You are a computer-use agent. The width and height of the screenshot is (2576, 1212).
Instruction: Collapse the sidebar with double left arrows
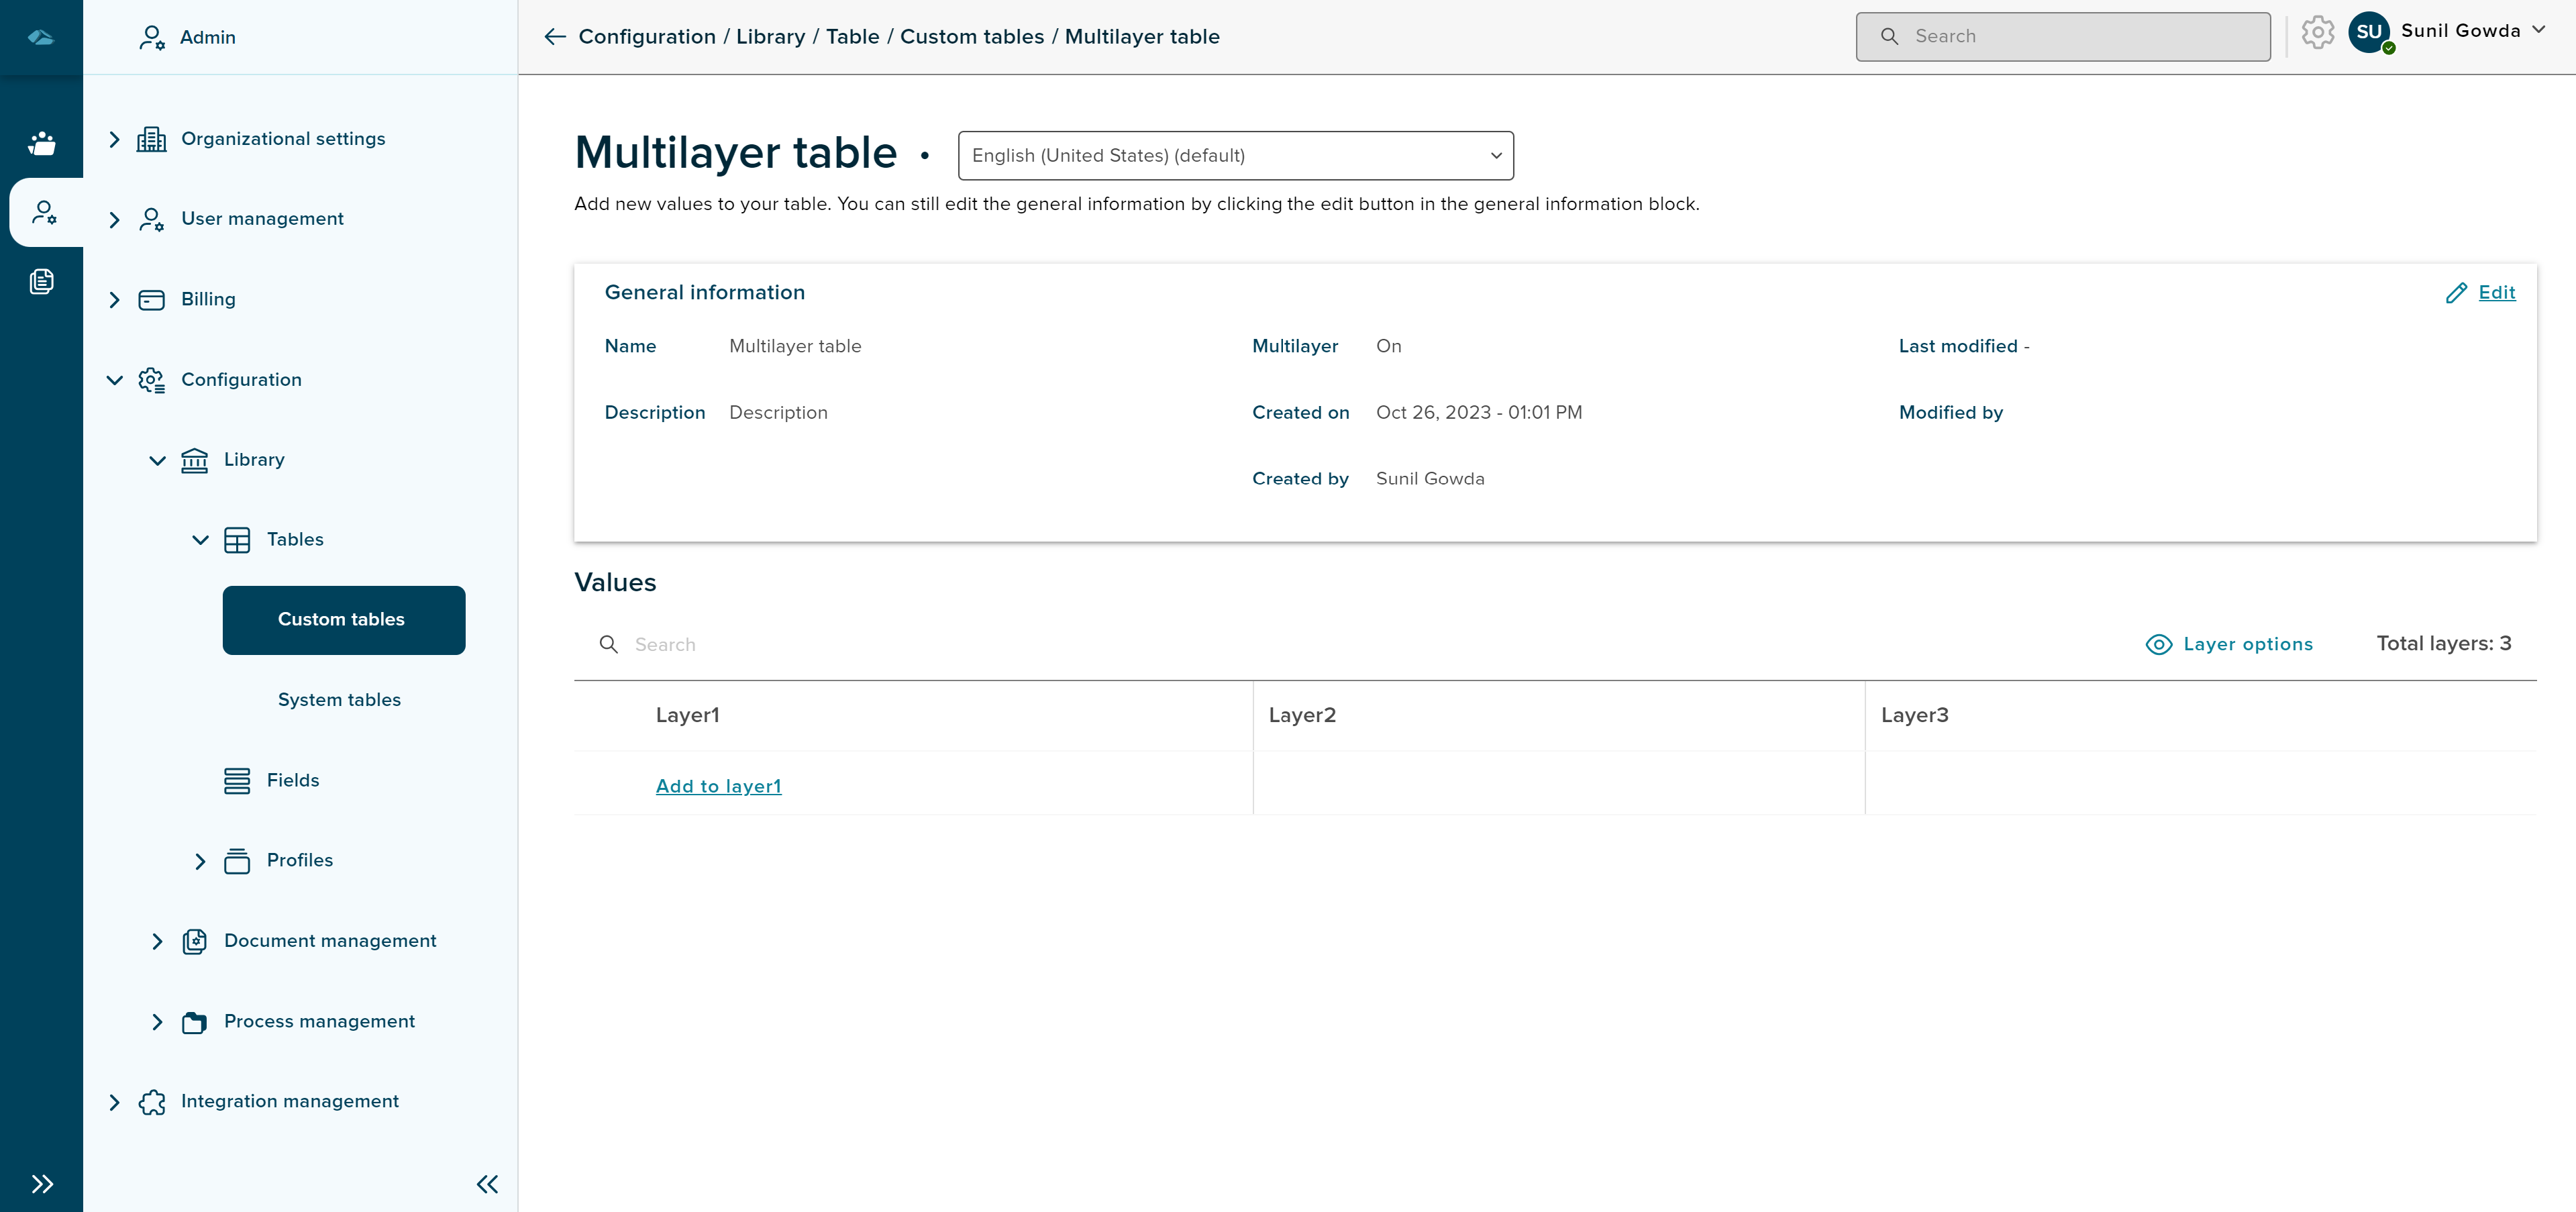[x=487, y=1184]
